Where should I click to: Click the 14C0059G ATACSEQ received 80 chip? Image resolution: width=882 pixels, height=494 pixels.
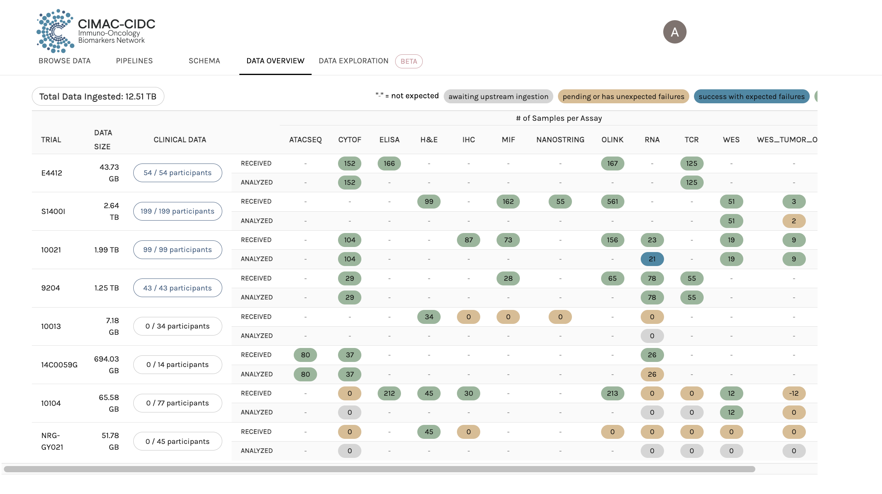[x=305, y=355]
